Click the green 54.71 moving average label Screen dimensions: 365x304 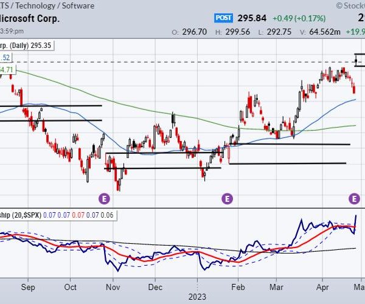pos(7,69)
